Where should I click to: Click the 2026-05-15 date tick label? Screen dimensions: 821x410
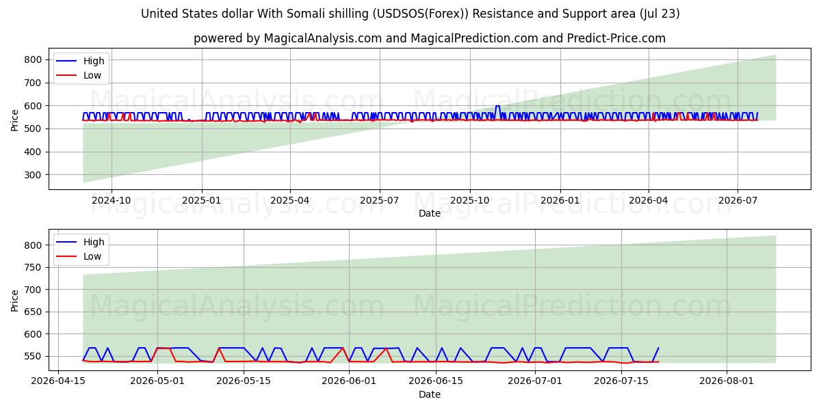tap(244, 381)
